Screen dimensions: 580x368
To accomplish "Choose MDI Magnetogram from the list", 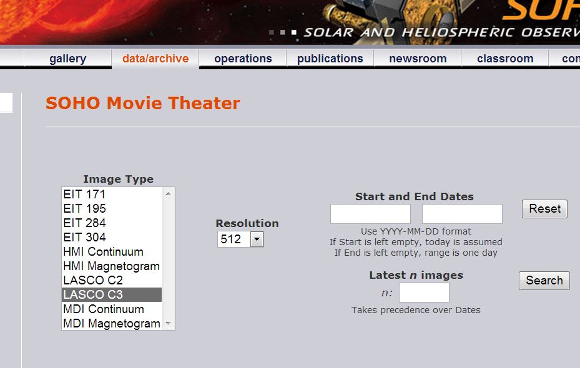I will click(112, 323).
